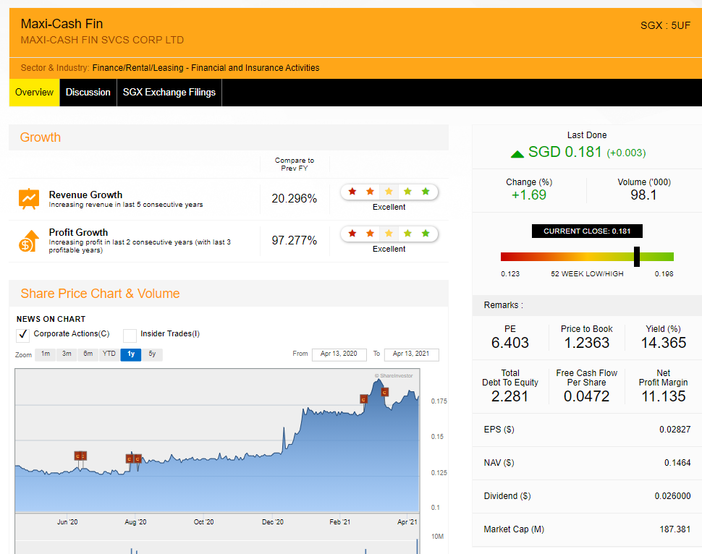Open the To date field Apr 13, 2021
This screenshot has width=702, height=554.
coord(411,354)
